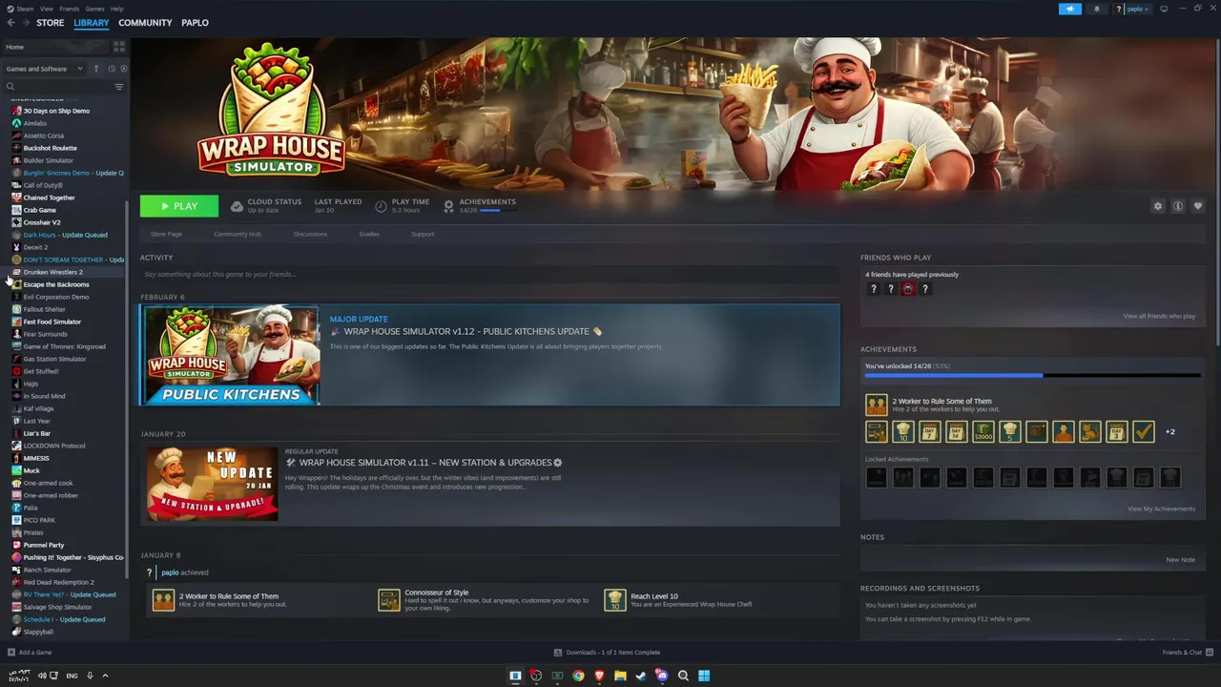The image size is (1221, 687).
Task: Click the taskbar volume icon
Action: coord(42,676)
